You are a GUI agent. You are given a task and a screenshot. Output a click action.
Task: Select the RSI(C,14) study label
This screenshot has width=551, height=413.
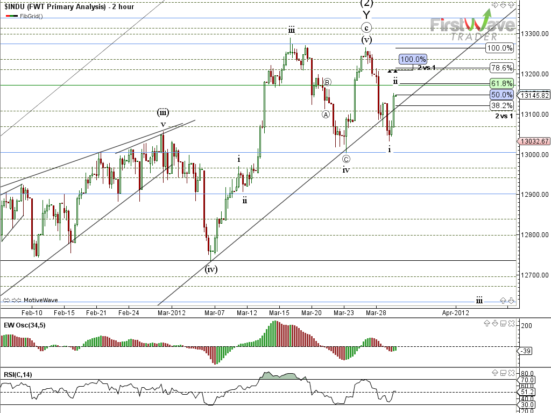(x=17, y=374)
